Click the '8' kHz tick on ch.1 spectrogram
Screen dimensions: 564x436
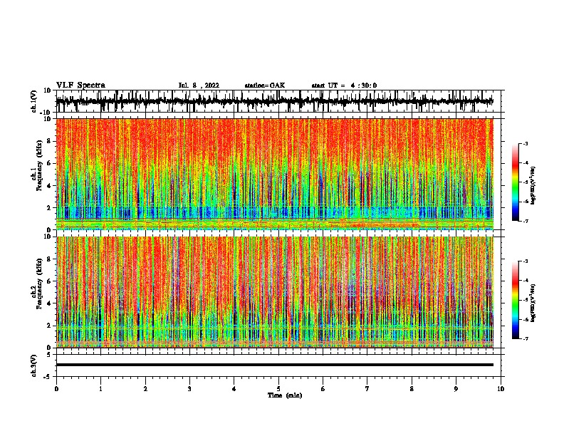tap(49, 141)
